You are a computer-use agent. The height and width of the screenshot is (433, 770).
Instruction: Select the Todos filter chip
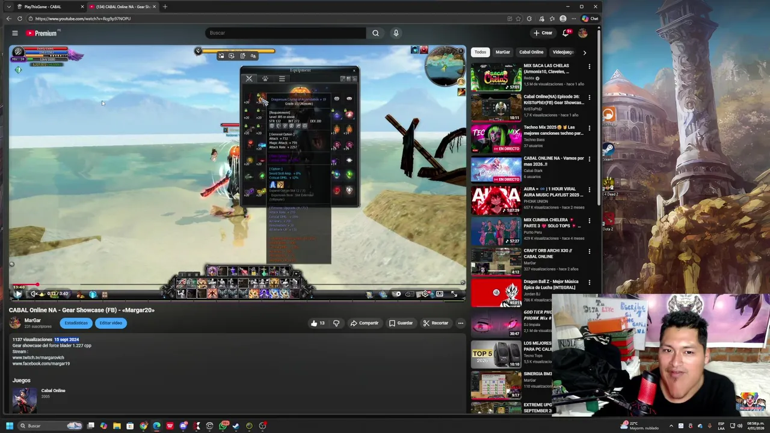coord(480,52)
